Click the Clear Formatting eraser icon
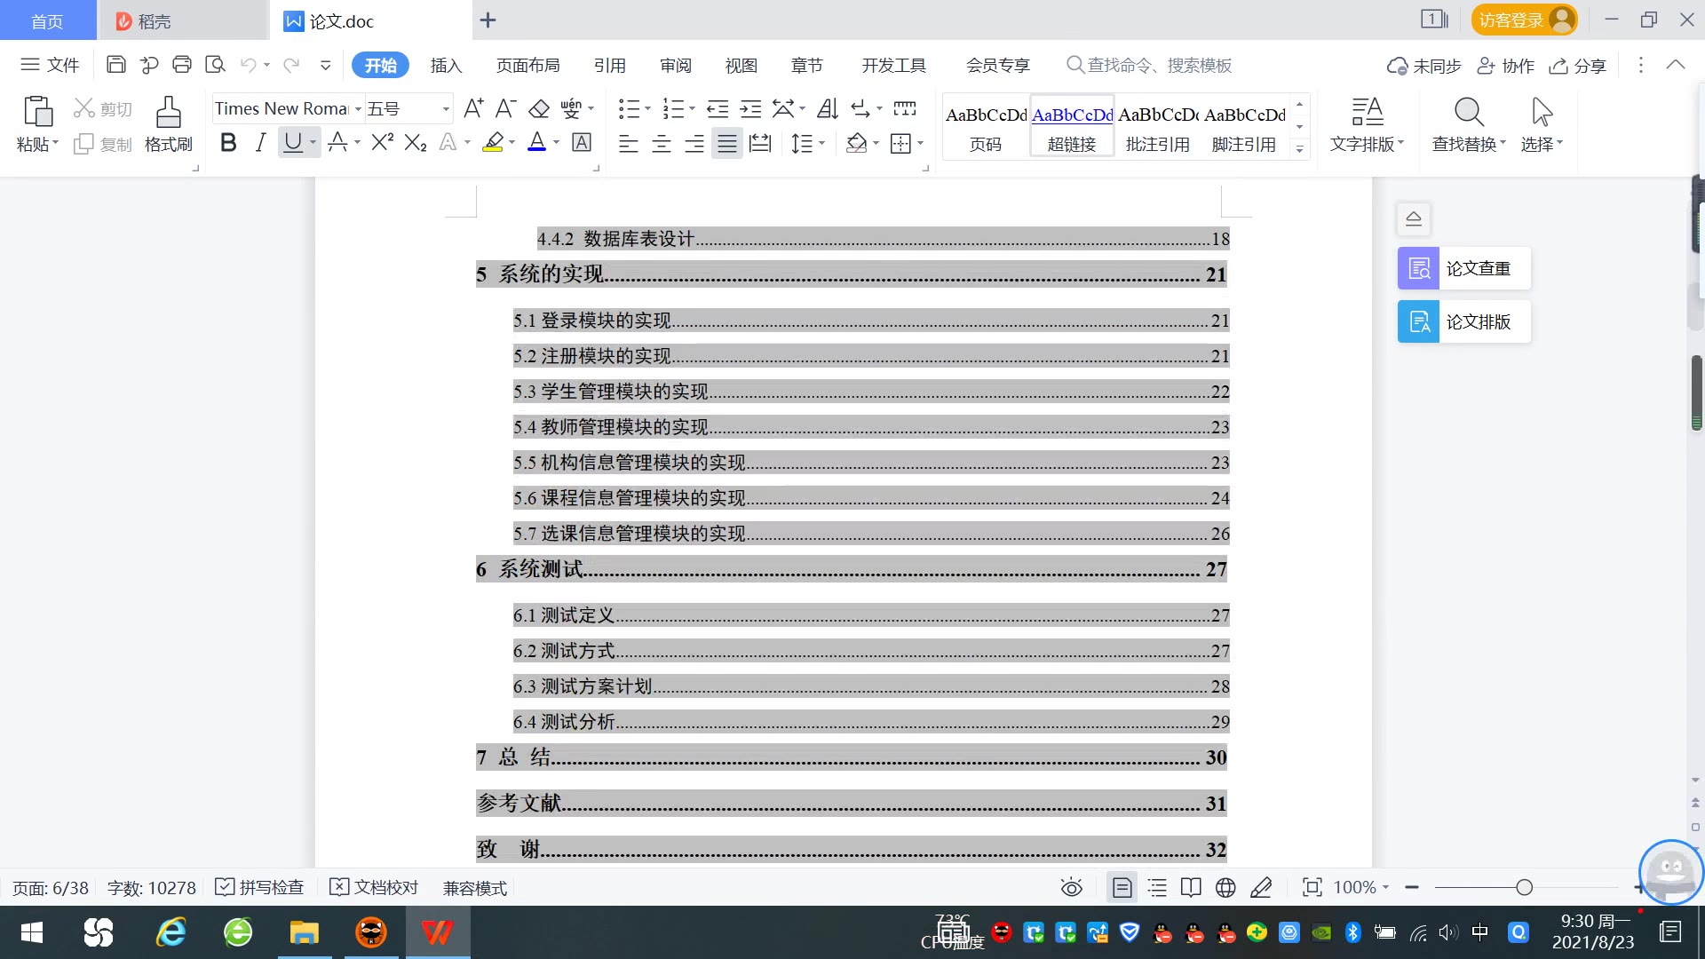Image resolution: width=1705 pixels, height=959 pixels. coord(539,109)
